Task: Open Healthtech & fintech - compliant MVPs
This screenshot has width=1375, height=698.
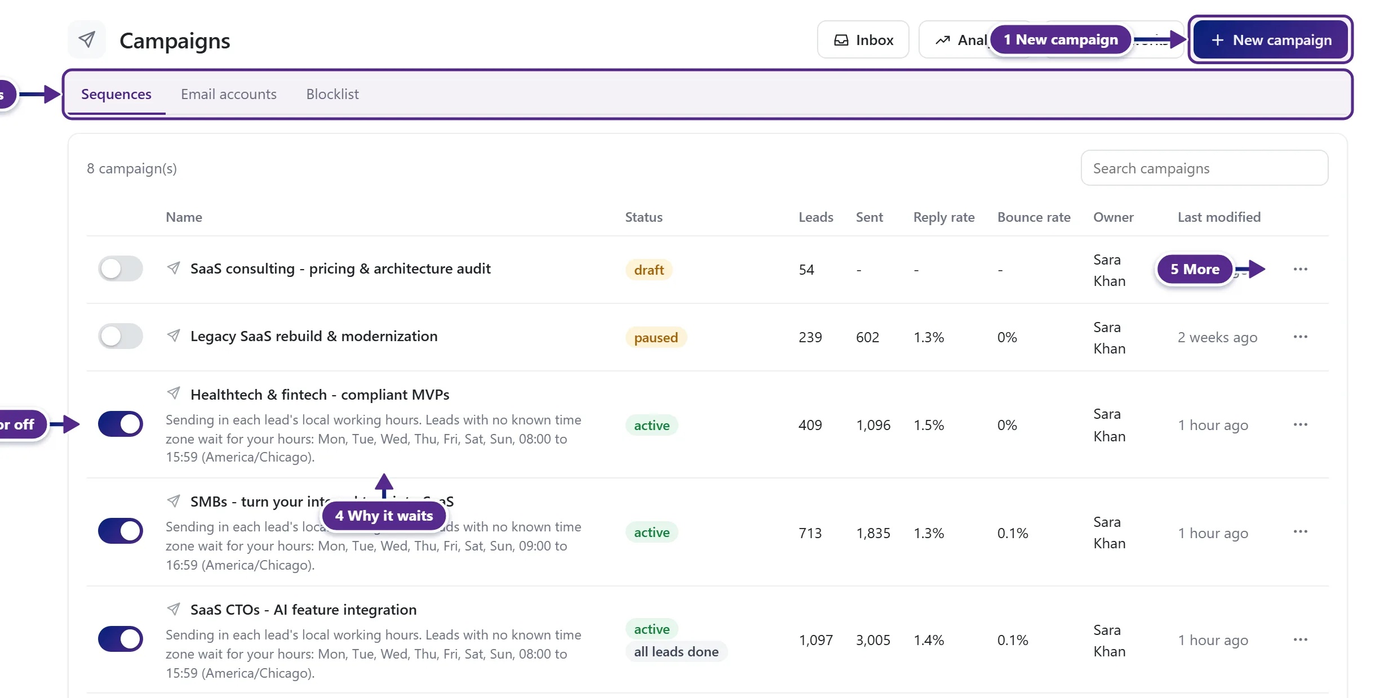Action: click(320, 395)
